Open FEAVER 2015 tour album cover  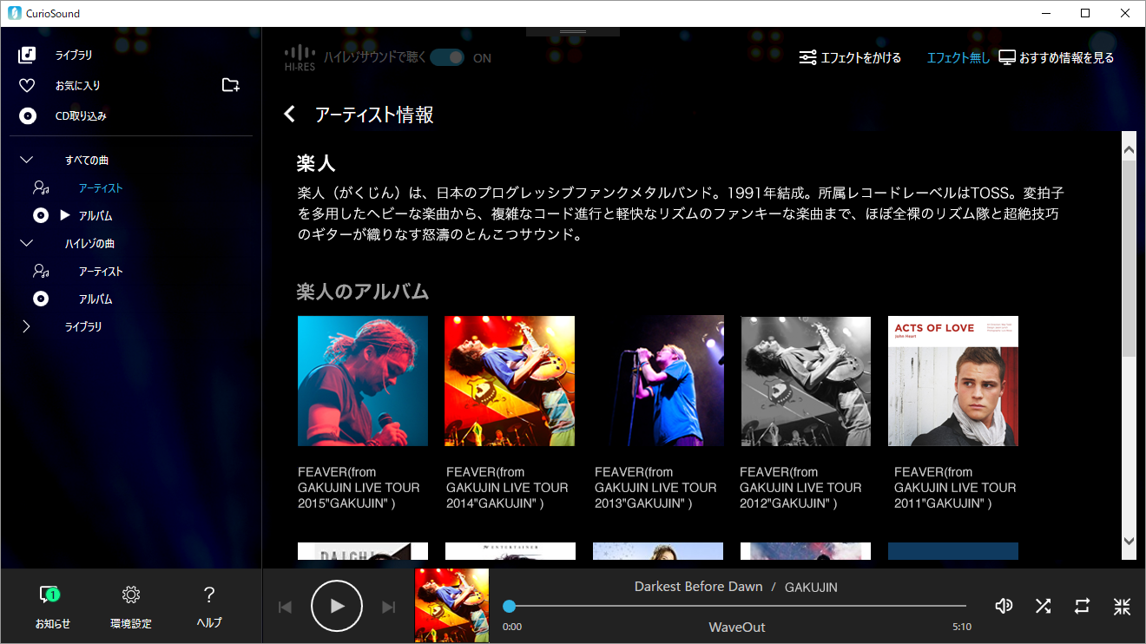coord(363,381)
